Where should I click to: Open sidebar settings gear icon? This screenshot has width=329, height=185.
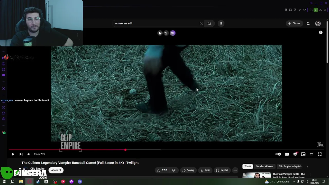click(4, 119)
